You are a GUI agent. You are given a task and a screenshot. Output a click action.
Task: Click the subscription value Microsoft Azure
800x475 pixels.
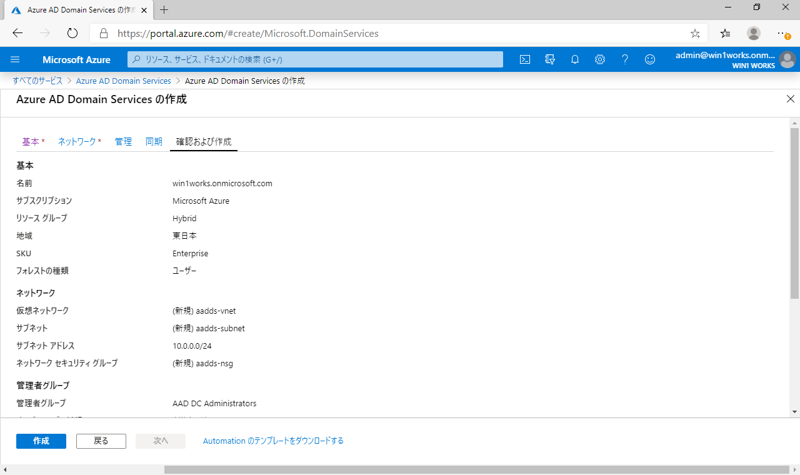(x=201, y=201)
